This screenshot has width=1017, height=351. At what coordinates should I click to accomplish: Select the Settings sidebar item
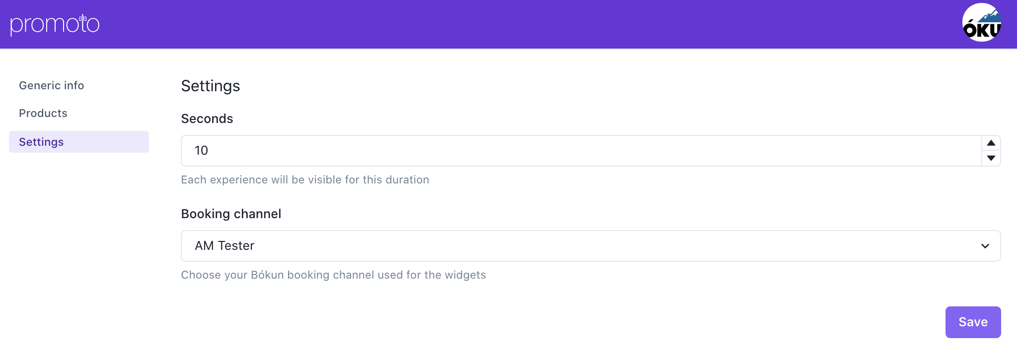coord(79,142)
